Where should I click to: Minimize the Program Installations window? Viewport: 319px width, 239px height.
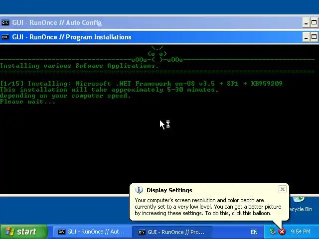click(306, 37)
